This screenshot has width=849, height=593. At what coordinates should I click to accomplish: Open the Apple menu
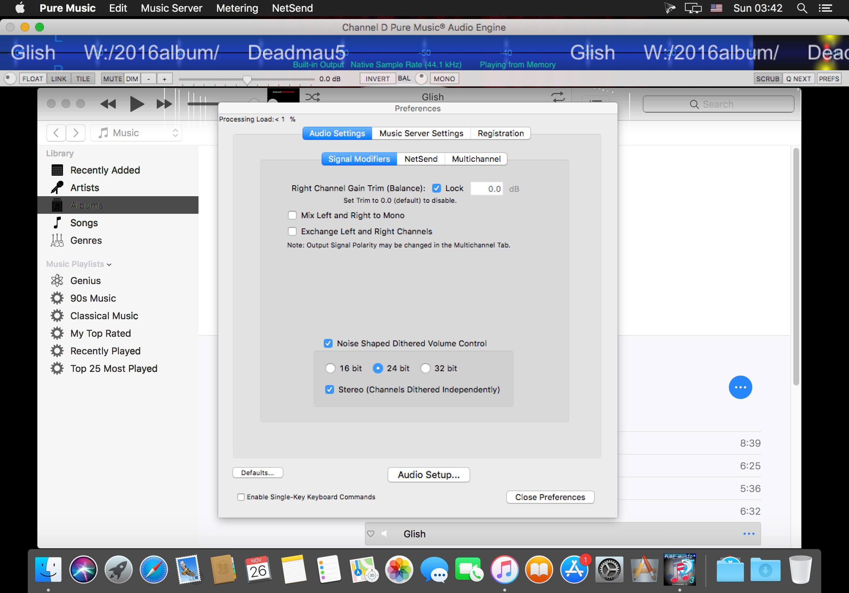tap(20, 8)
